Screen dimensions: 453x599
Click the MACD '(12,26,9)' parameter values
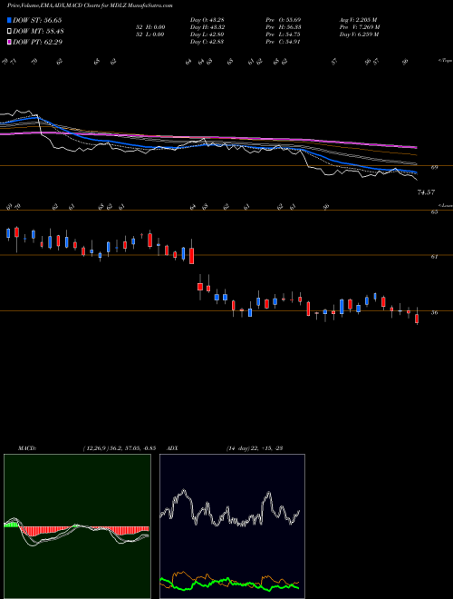(119, 448)
